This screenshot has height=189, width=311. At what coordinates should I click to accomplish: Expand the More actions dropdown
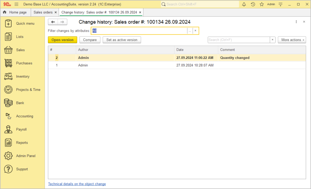[x=292, y=40]
